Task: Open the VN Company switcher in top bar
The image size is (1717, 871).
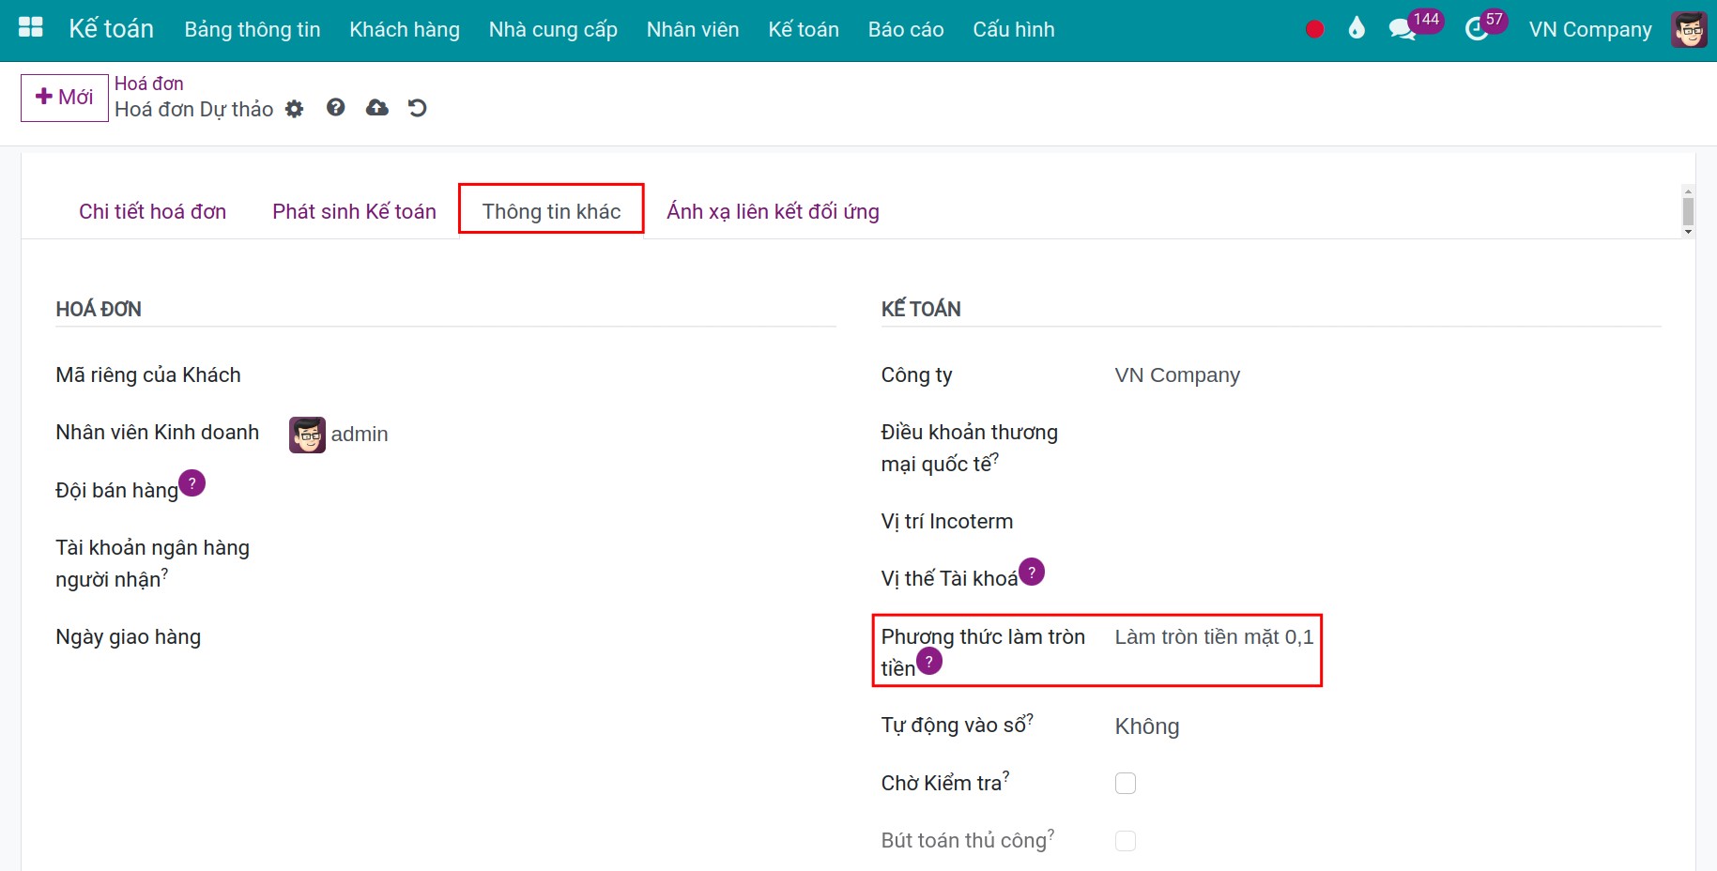Action: coord(1589,29)
